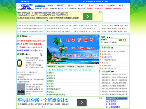Click green square icon beside 旅游热点 heading
The image size is (146, 109).
pos(18,36)
